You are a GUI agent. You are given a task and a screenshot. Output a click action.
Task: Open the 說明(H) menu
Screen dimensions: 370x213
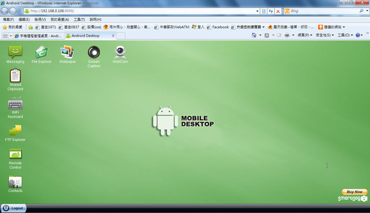click(x=95, y=19)
